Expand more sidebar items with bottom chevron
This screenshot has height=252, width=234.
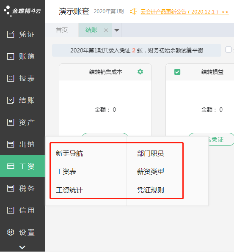point(22,247)
